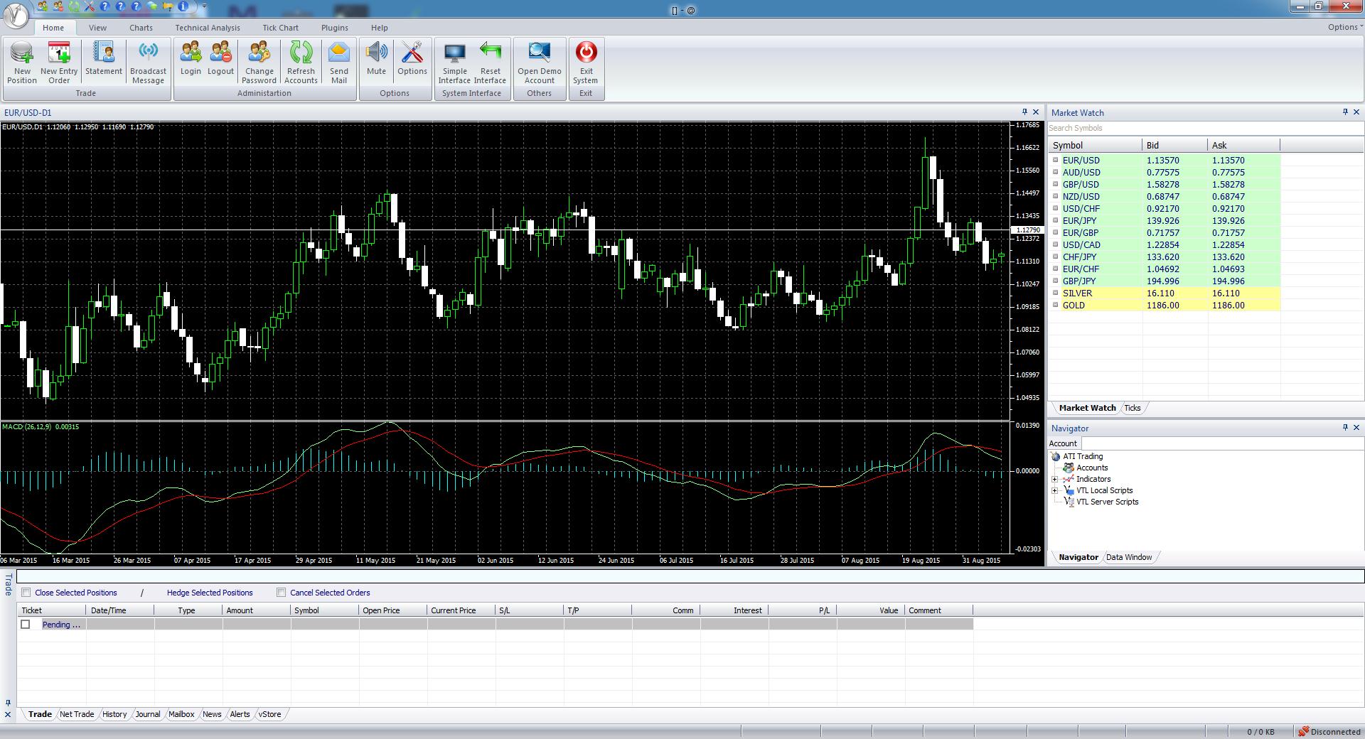Pin the Navigator panel
The height and width of the screenshot is (739, 1365).
1345,428
